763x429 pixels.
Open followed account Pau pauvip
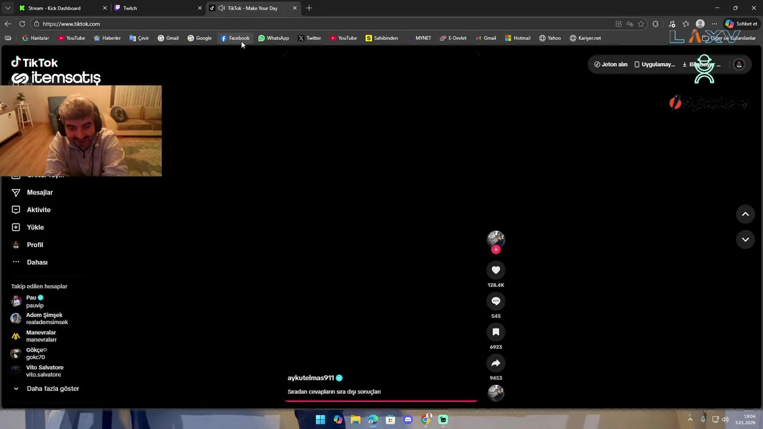pos(28,301)
